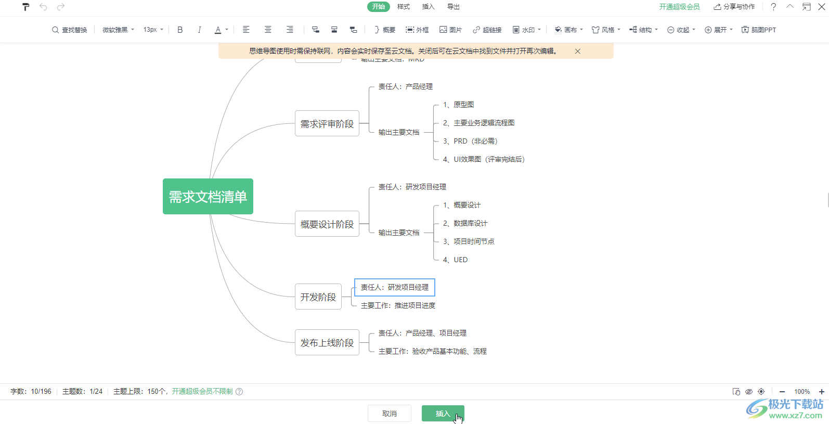This screenshot has height=424, width=829.
Task: Insert child topic icon
Action: 315,30
